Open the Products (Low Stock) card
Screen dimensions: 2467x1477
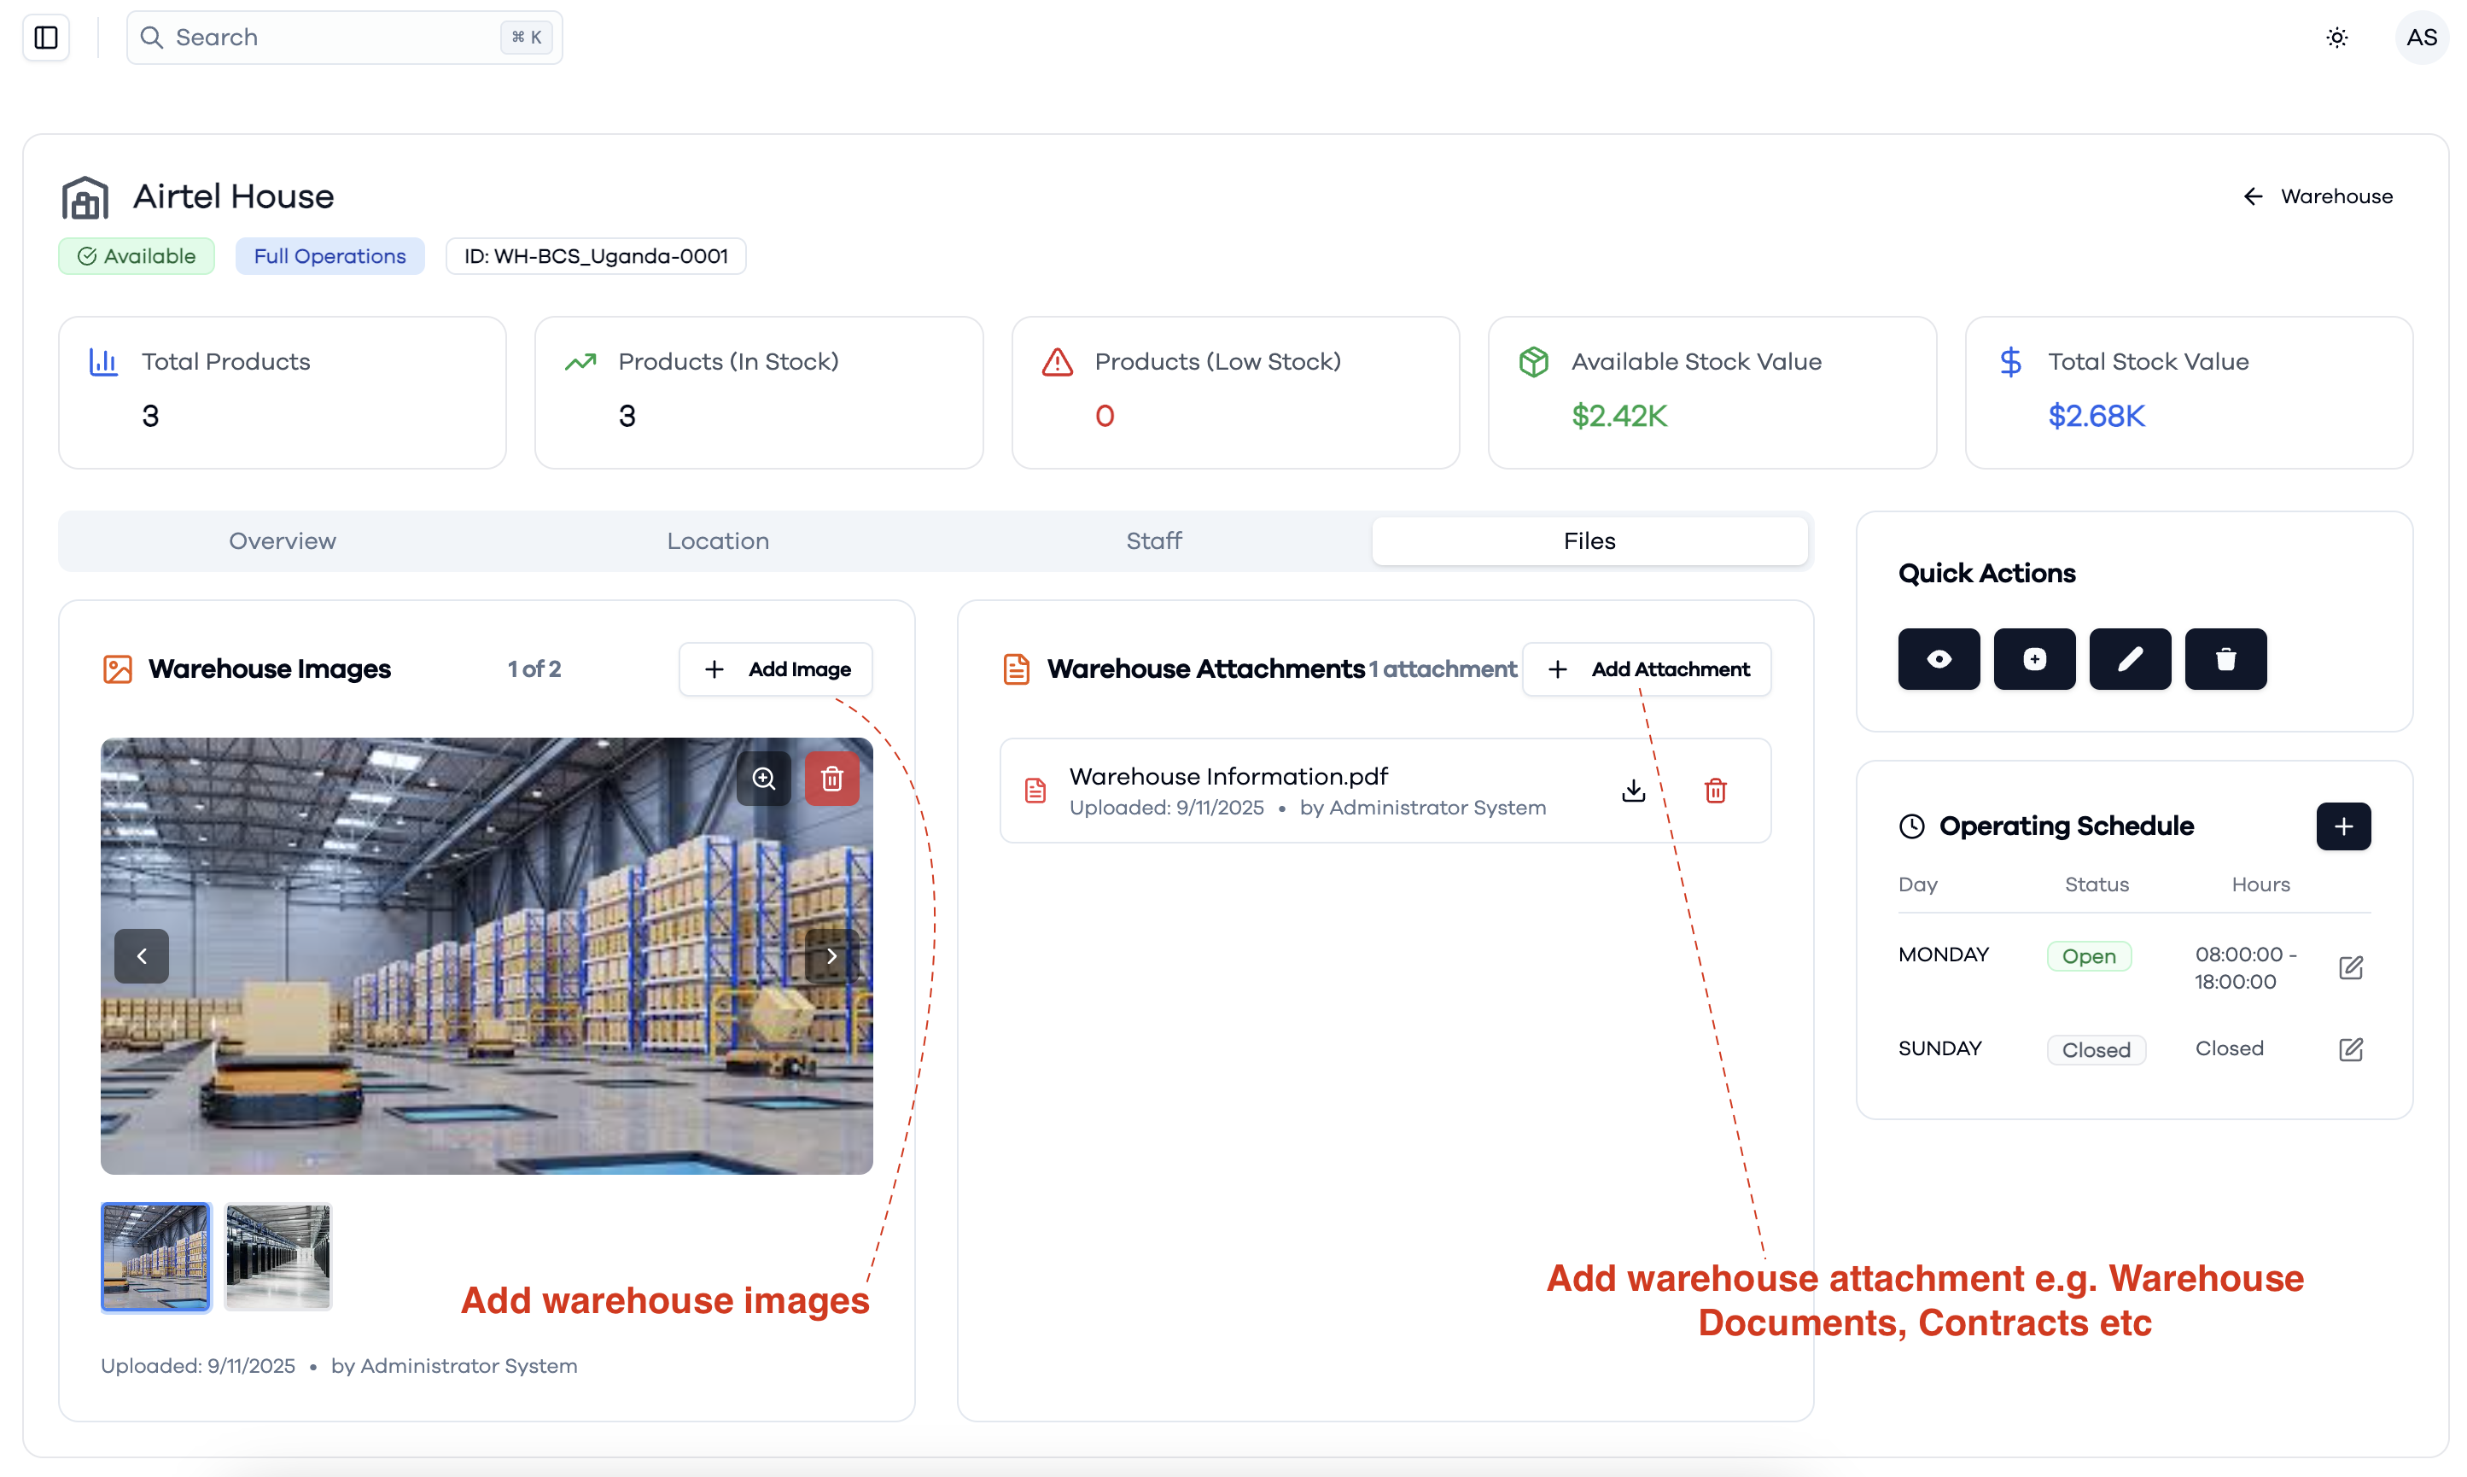click(1235, 392)
